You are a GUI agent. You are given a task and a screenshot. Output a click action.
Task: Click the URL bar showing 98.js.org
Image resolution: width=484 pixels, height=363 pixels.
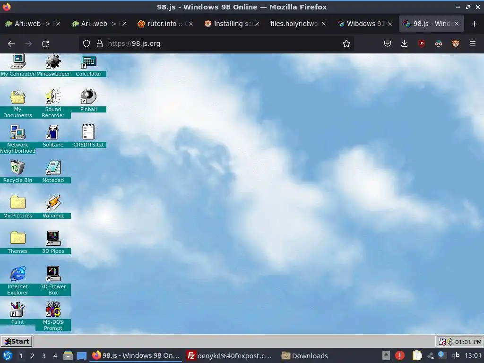216,43
